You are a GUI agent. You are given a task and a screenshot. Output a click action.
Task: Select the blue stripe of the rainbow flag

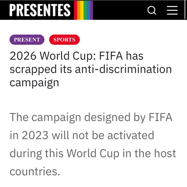[x=88, y=10]
